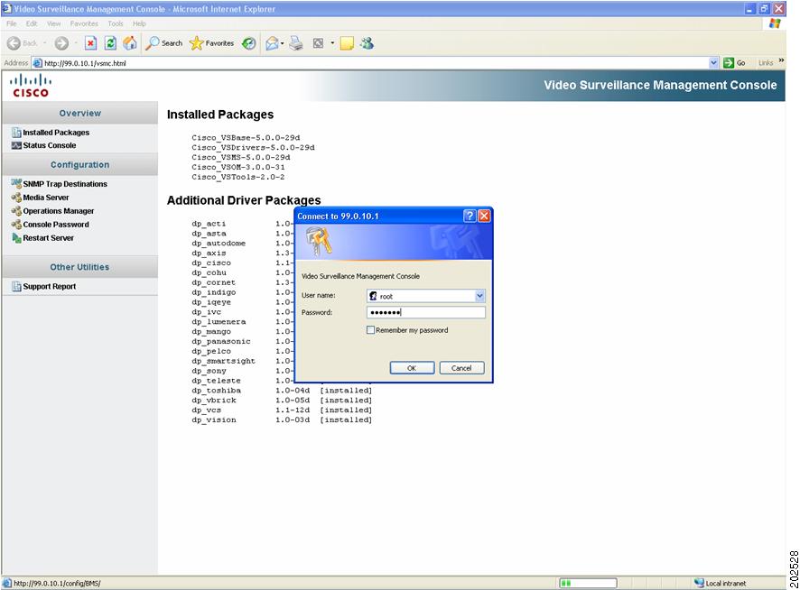Screen dimensions: 800x590
Task: Click the yellow note icon in toolbar
Action: tap(347, 43)
